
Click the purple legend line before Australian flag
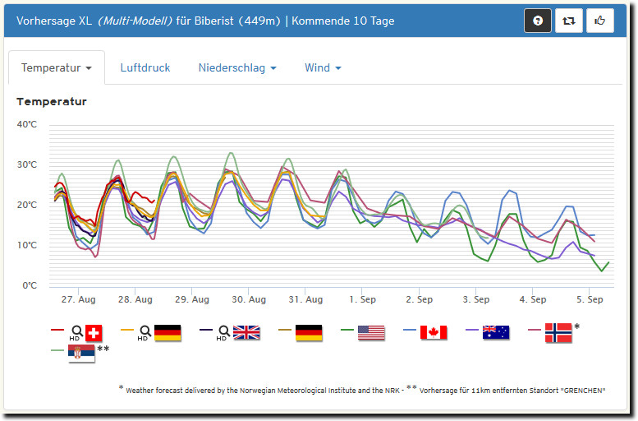(x=471, y=330)
